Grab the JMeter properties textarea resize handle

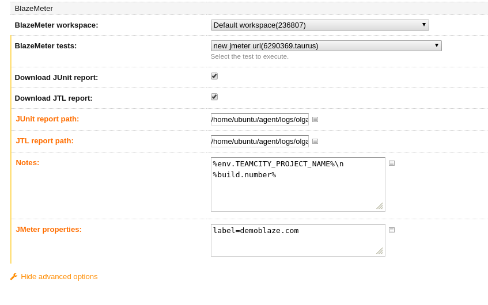[379, 251]
